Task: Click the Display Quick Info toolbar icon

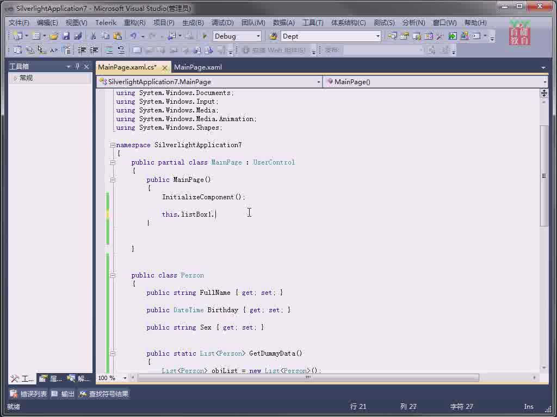Action: [x=42, y=50]
